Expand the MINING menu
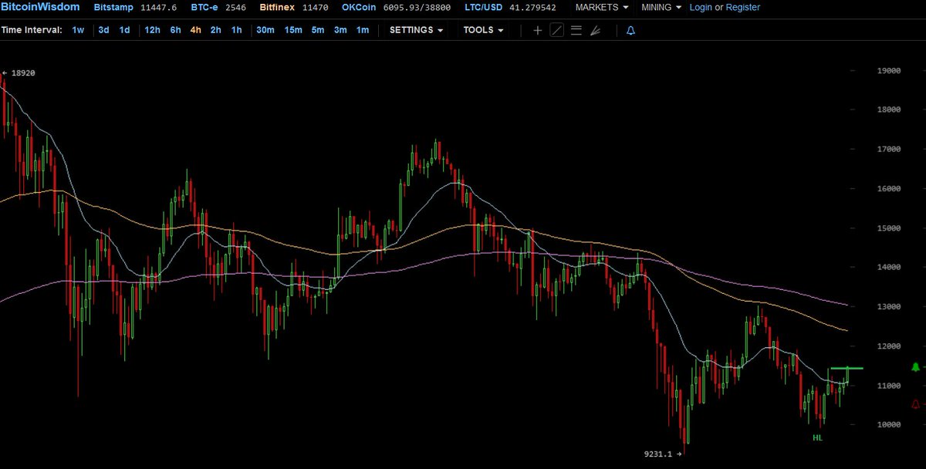This screenshot has height=469, width=926. pyautogui.click(x=661, y=8)
